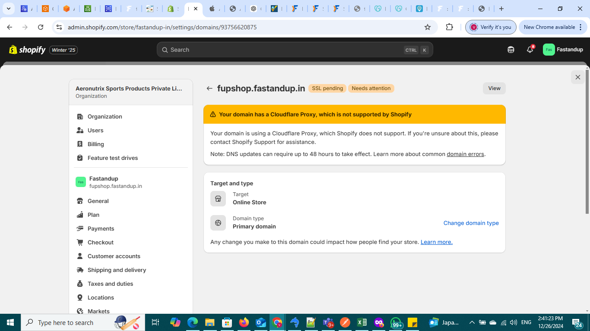Click the Windows taskbar search box

tap(83, 322)
